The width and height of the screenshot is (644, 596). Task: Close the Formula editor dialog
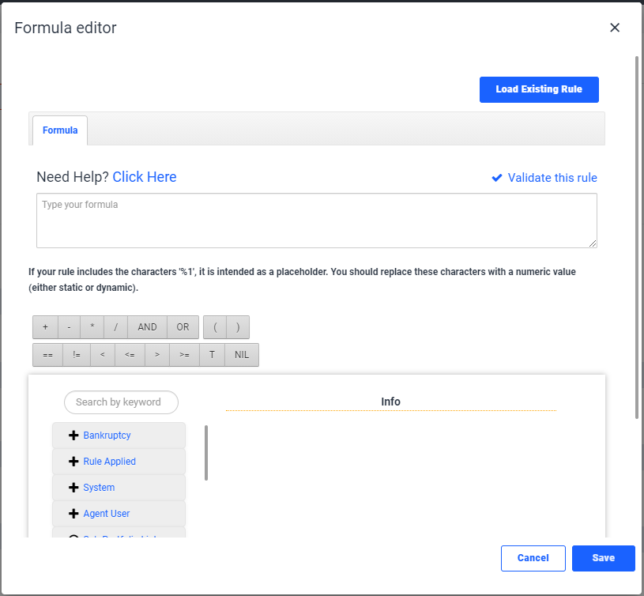tap(615, 28)
